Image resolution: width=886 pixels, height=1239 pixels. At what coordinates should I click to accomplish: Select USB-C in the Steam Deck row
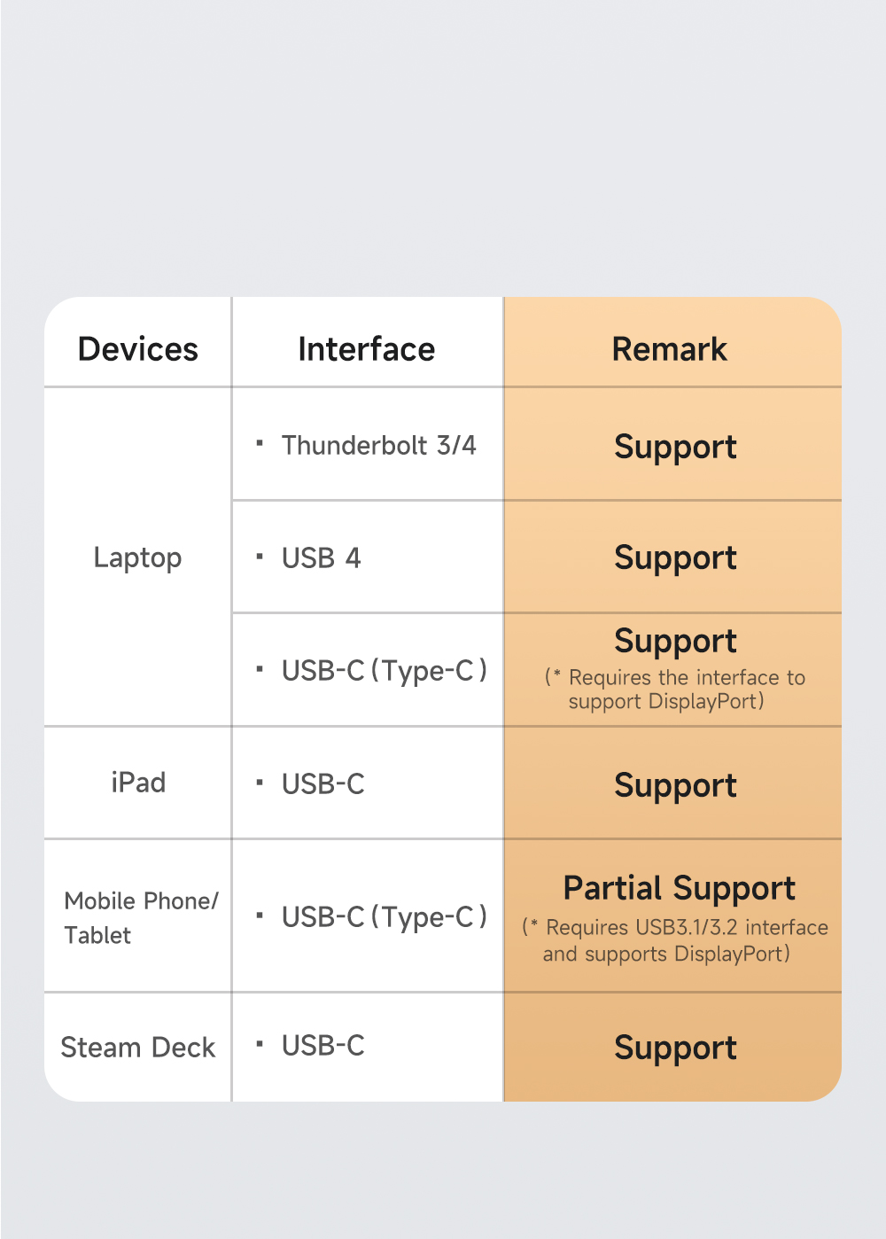pyautogui.click(x=323, y=1046)
